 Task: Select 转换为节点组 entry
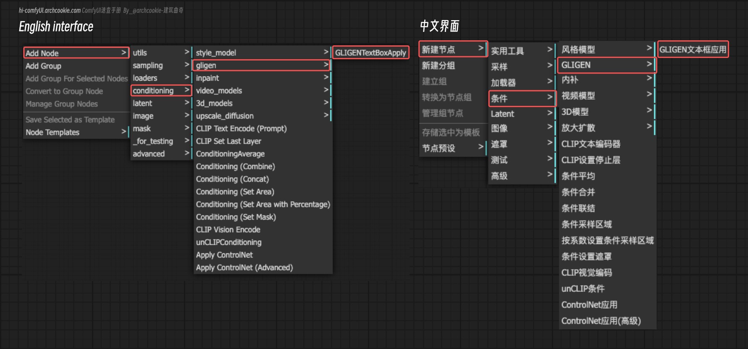coord(453,97)
